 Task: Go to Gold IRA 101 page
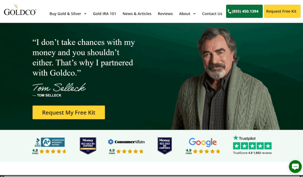coord(104,14)
